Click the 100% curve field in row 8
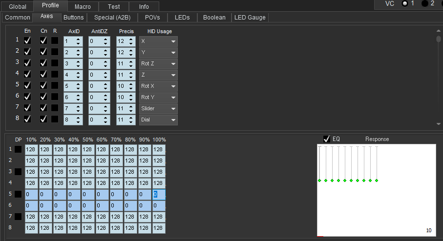This screenshot has width=443, height=241. tap(159, 228)
